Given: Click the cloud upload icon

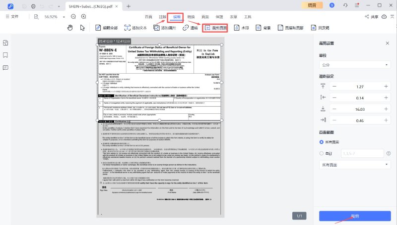Looking at the screenshot, I should point(384,17).
